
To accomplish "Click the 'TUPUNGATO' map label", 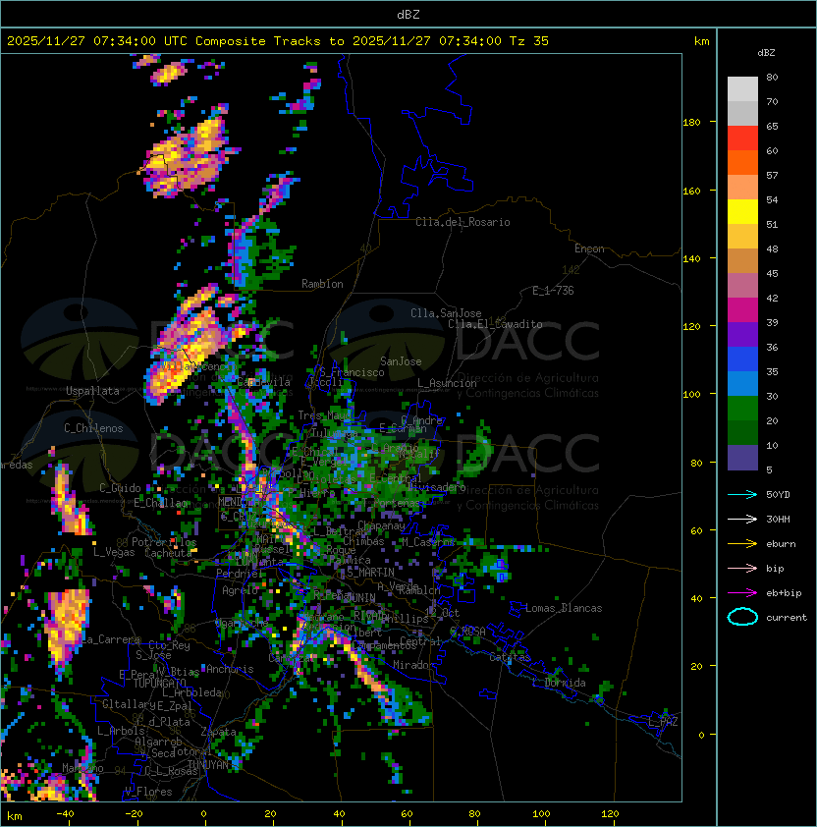I will (x=159, y=683).
